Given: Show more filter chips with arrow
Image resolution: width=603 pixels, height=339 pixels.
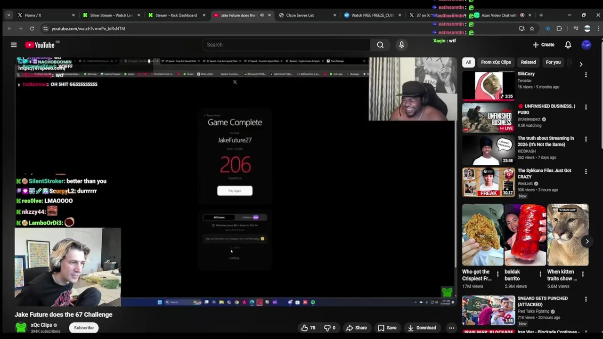Looking at the screenshot, I should coord(581,64).
